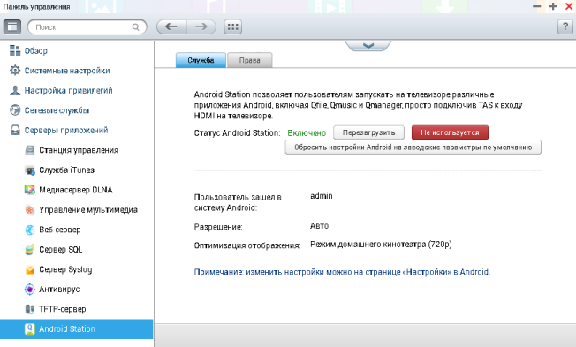This screenshot has width=576, height=347.
Task: Click the search magnifier icon
Action: 135,27
